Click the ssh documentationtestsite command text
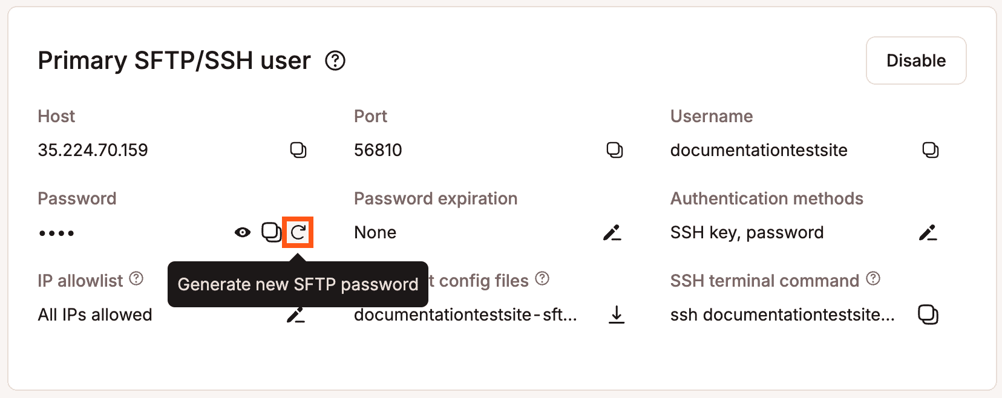The height and width of the screenshot is (398, 1002). (783, 314)
